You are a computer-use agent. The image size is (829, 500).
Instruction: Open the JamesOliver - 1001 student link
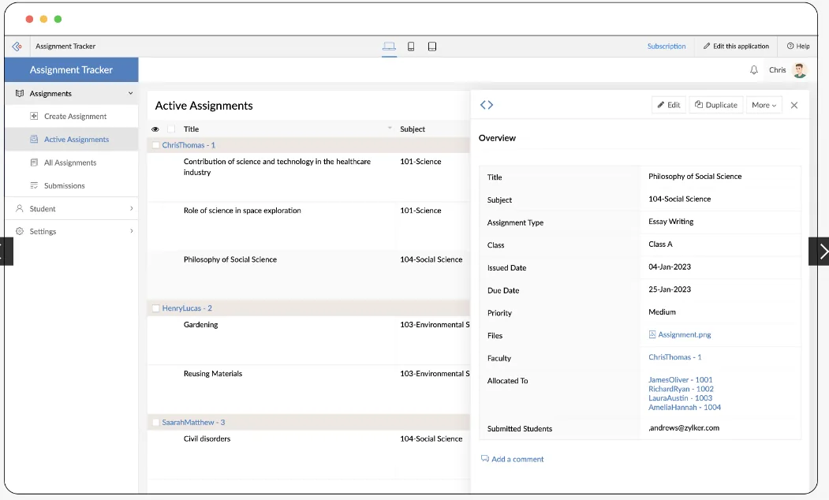pos(680,379)
